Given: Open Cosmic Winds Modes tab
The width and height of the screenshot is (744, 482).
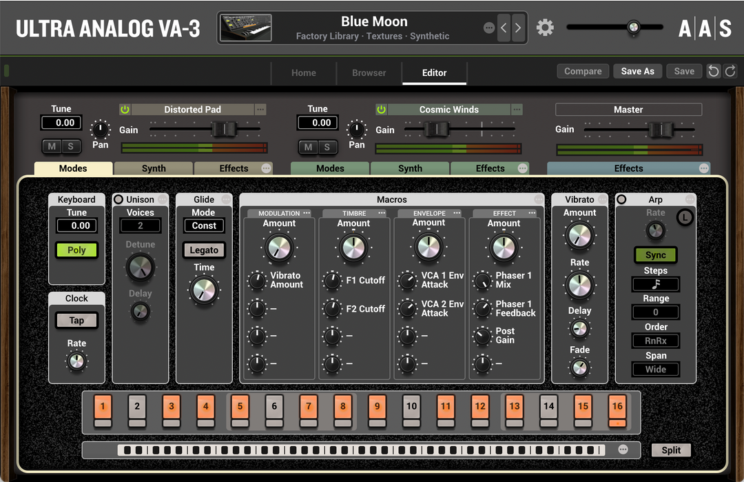Looking at the screenshot, I should [x=330, y=168].
